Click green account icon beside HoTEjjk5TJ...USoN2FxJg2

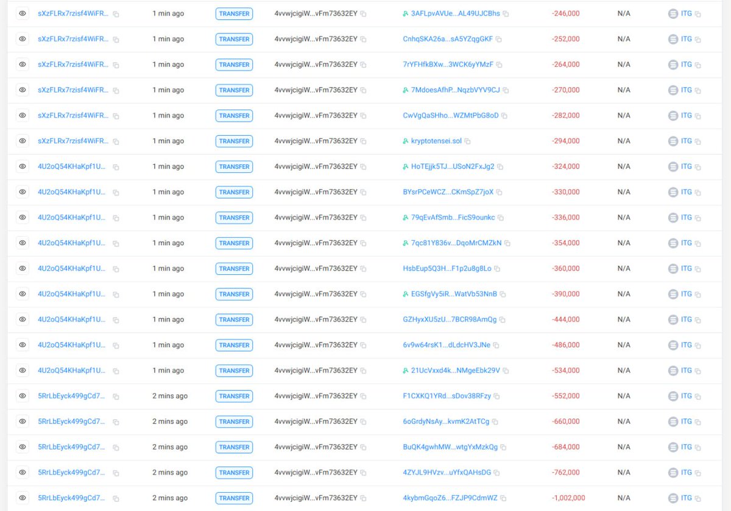[x=406, y=167]
